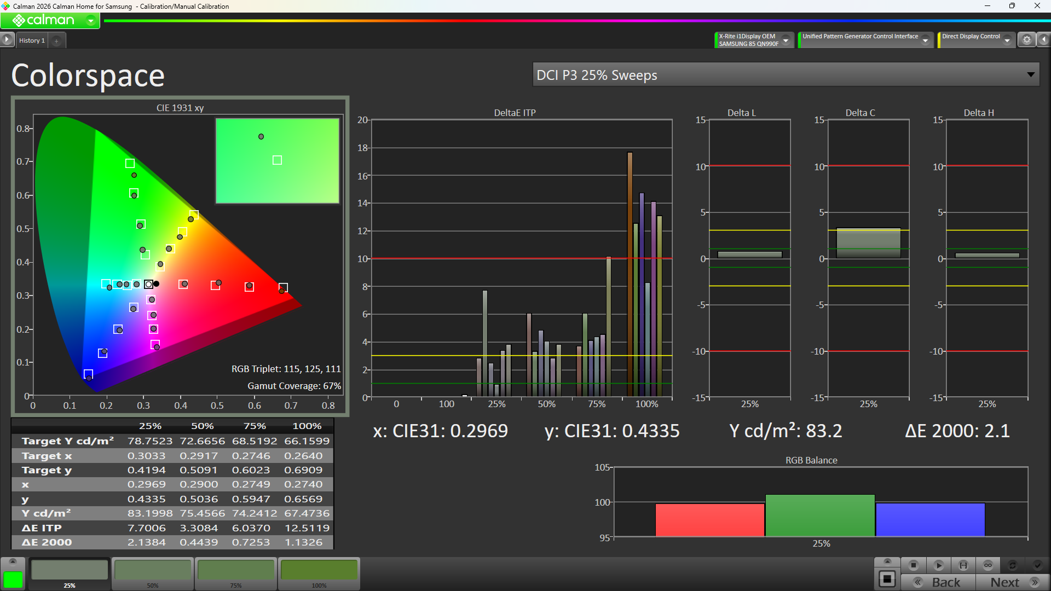
Task: Click the Target Y cd/m² row label
Action: pos(68,441)
